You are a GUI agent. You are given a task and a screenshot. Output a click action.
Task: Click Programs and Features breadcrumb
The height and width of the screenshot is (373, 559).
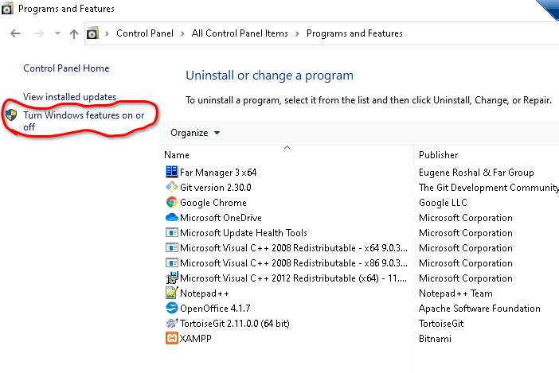[354, 33]
